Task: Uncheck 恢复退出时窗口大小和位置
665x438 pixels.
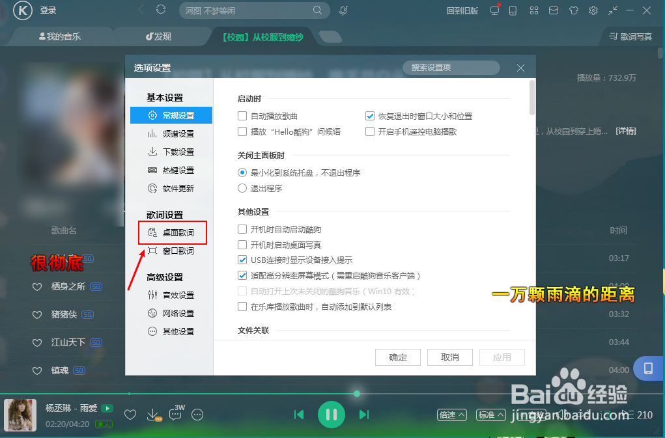Action: point(370,116)
